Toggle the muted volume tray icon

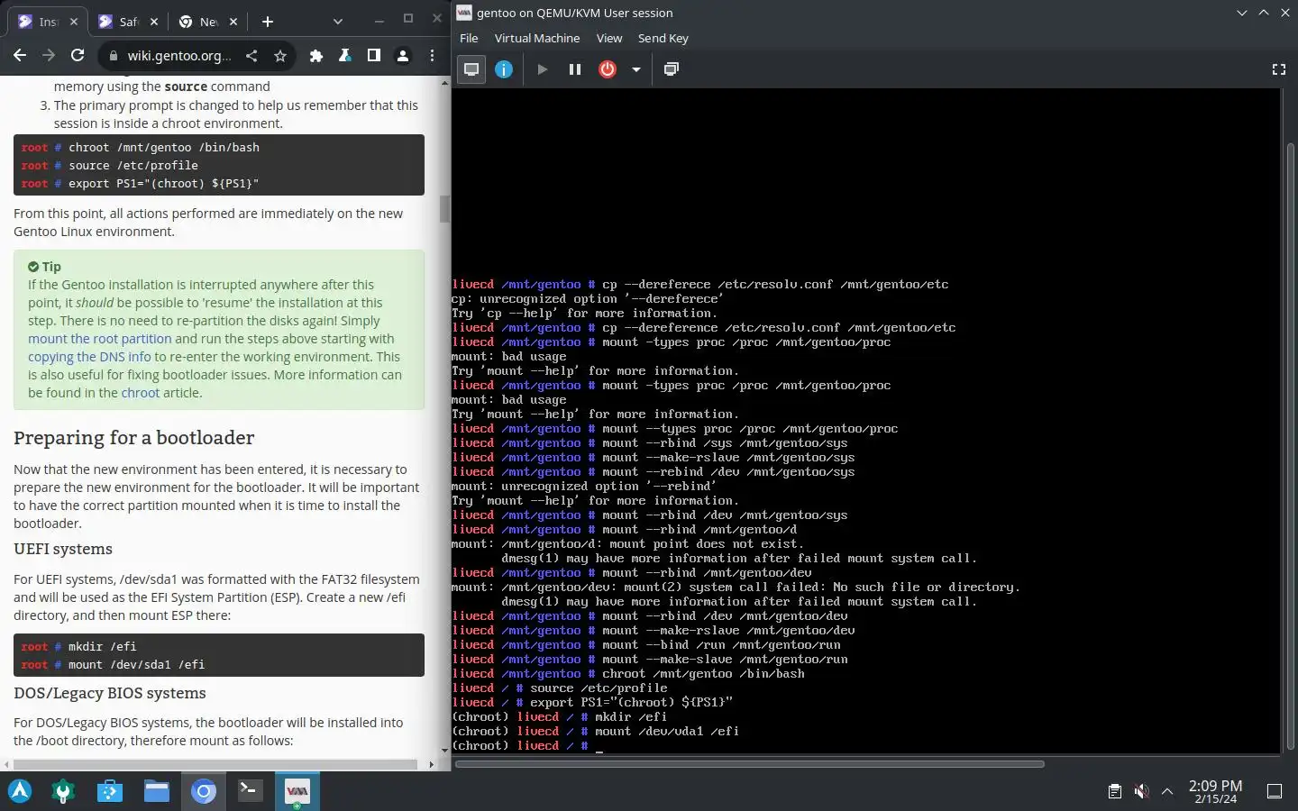(x=1141, y=791)
